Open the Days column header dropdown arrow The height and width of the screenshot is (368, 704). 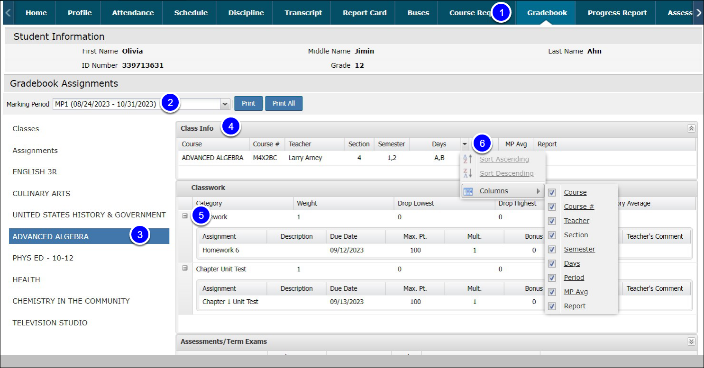click(465, 144)
